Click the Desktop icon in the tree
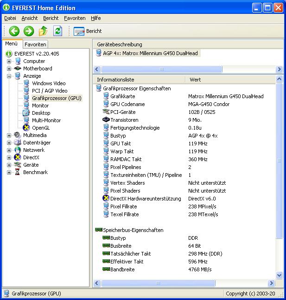Screen dimensions: 286x300 pos(26,113)
